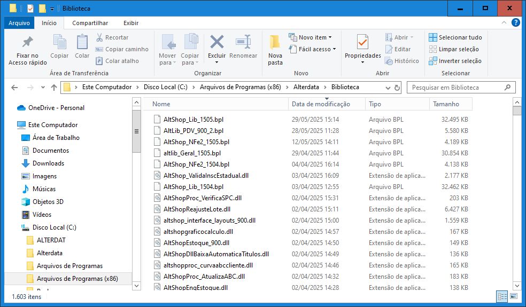Create a folder with Nova pasta

(275, 50)
